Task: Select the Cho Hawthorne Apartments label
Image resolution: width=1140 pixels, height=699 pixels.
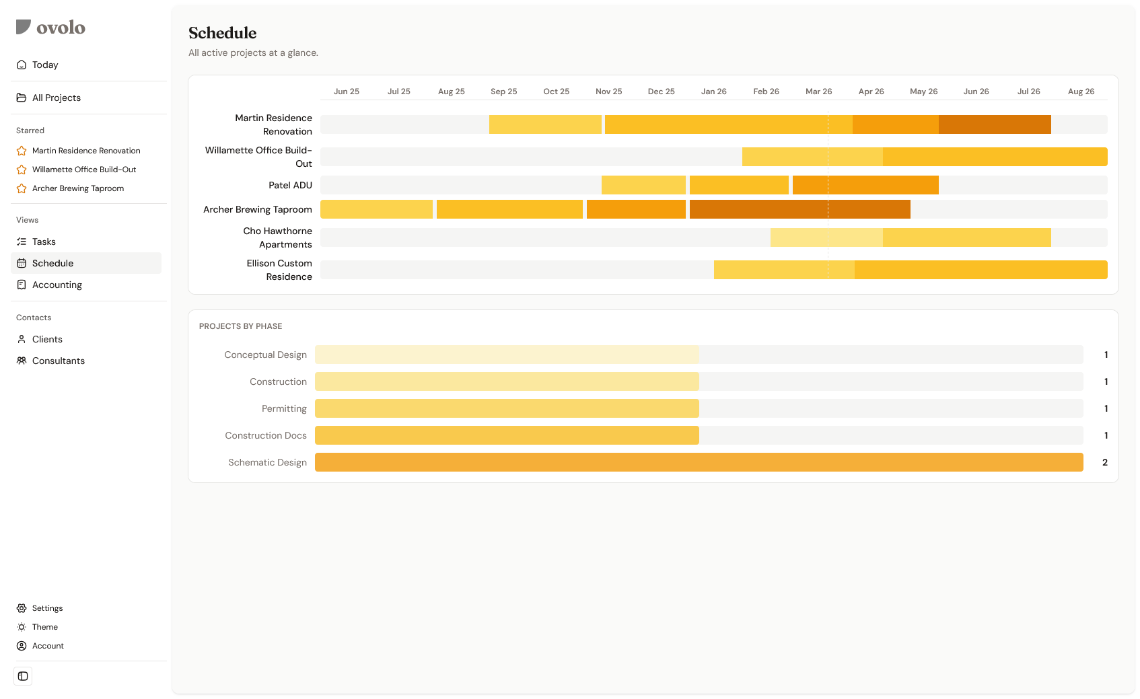Action: [278, 237]
